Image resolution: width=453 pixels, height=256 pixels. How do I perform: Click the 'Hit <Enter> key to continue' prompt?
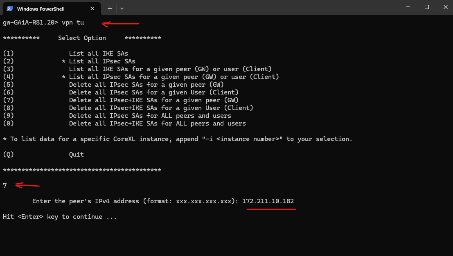tap(60, 217)
